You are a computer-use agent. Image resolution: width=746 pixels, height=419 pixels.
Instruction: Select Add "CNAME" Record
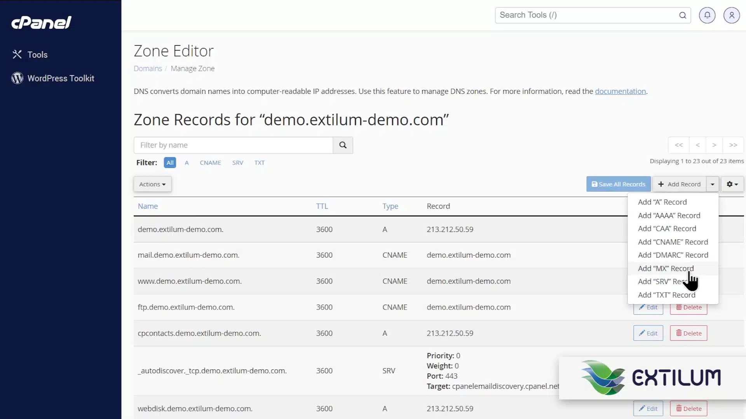(673, 242)
